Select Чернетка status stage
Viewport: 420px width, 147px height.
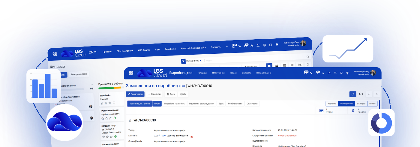click(332, 104)
